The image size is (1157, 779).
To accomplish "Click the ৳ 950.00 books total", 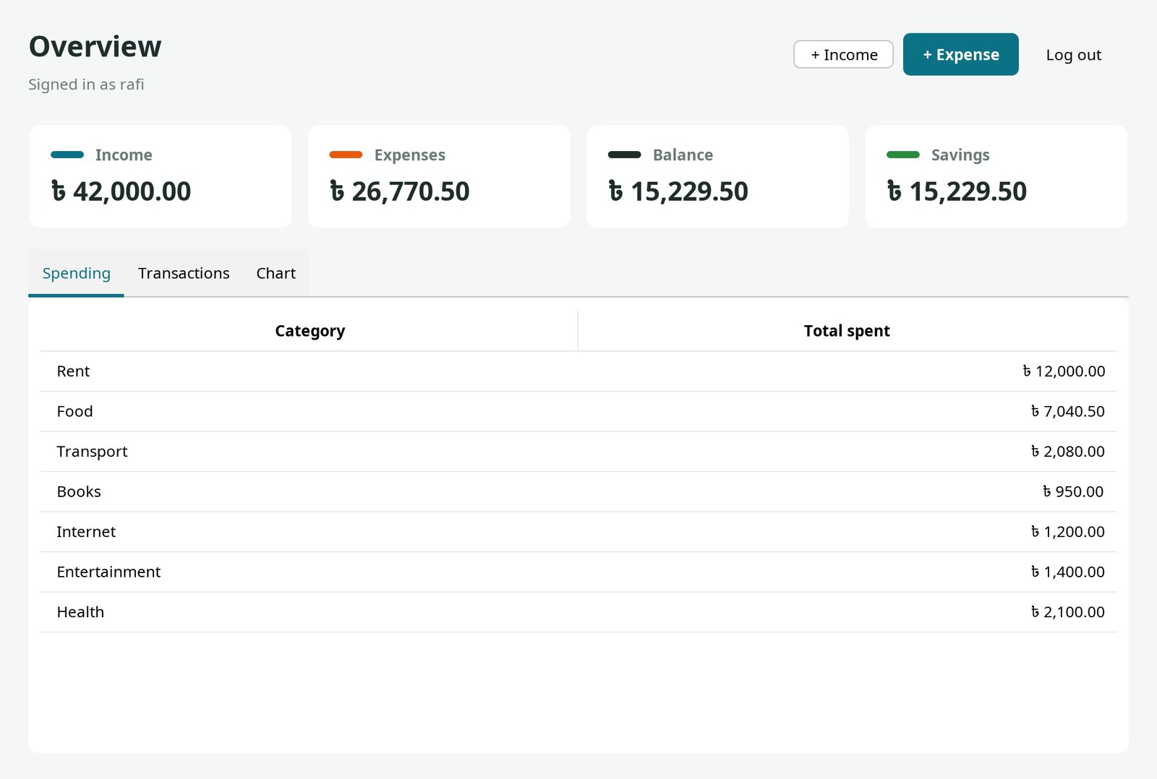I will pyautogui.click(x=1073, y=491).
